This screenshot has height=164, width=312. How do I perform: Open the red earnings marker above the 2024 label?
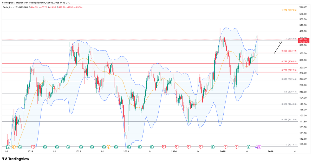177,147
